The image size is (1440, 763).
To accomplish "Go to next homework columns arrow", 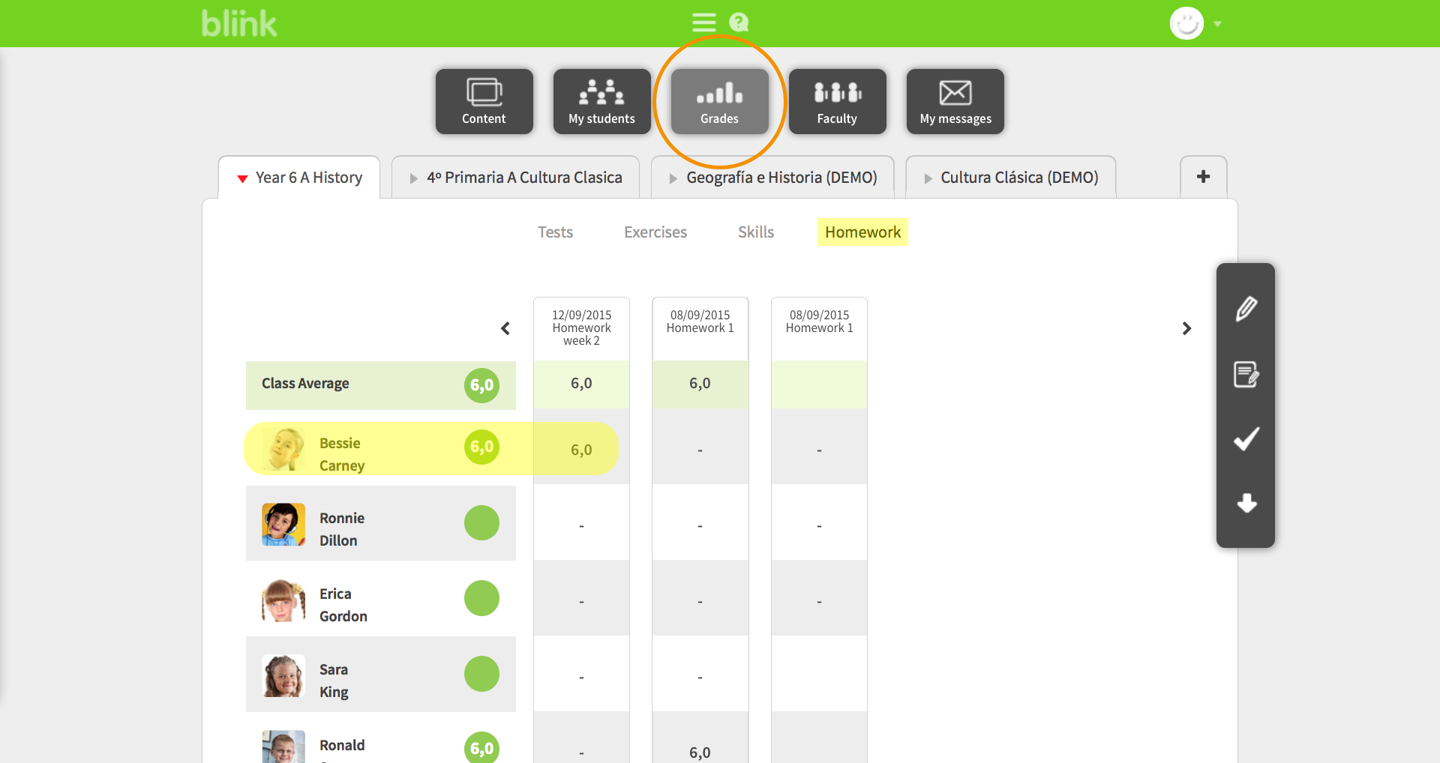I will 1186,328.
